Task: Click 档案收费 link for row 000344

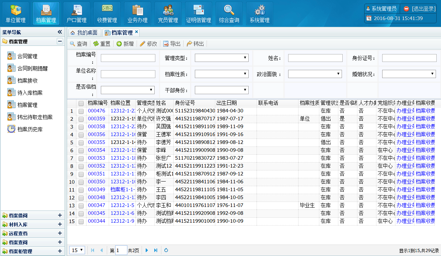Action: coord(426,221)
